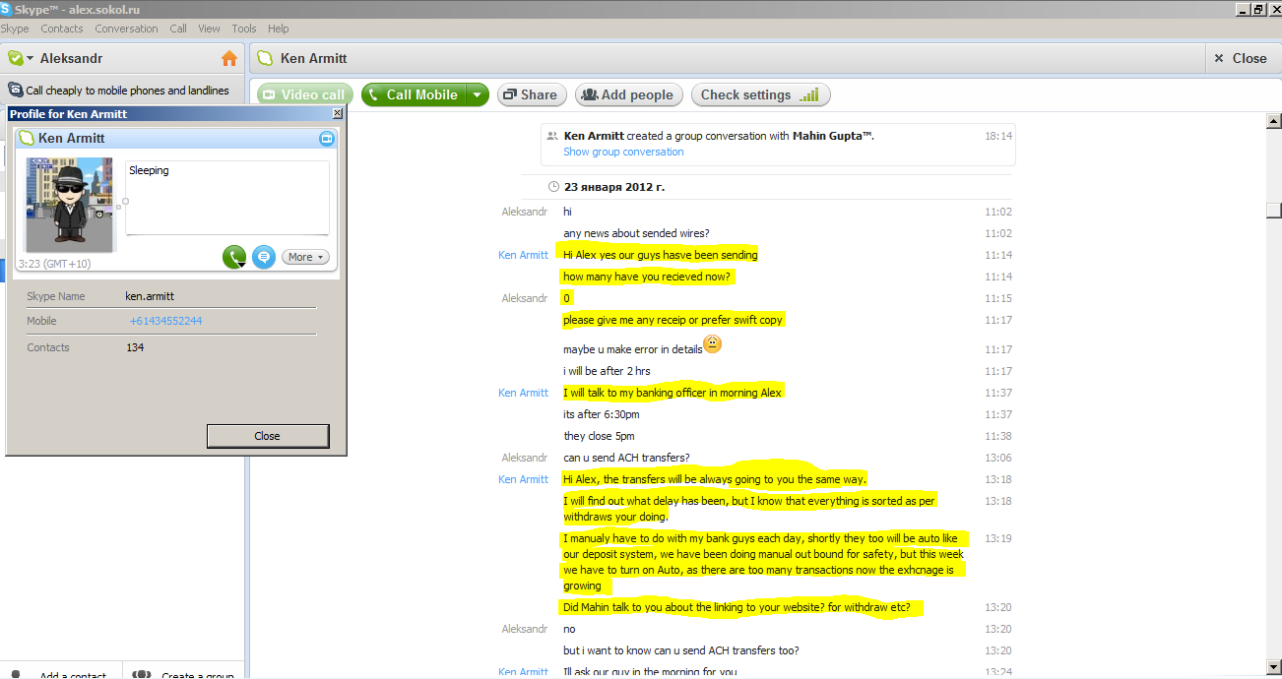This screenshot has height=679, width=1282.
Task: Click the Skype logo in title bar
Action: pos(6,9)
